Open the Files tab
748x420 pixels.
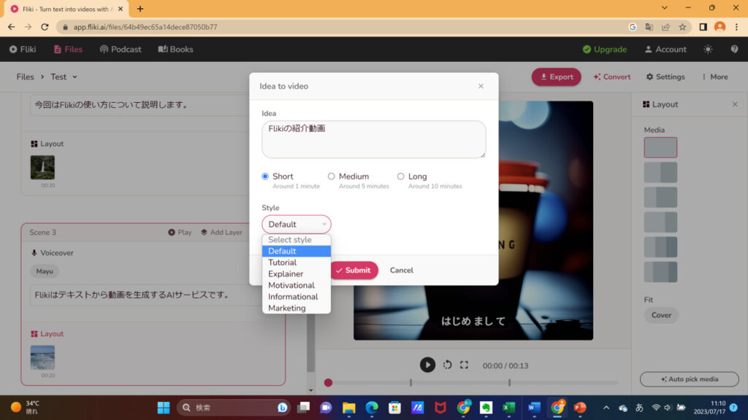[x=68, y=49]
